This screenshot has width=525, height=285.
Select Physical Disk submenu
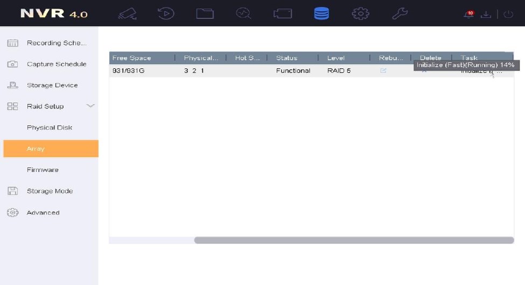pyautogui.click(x=50, y=128)
